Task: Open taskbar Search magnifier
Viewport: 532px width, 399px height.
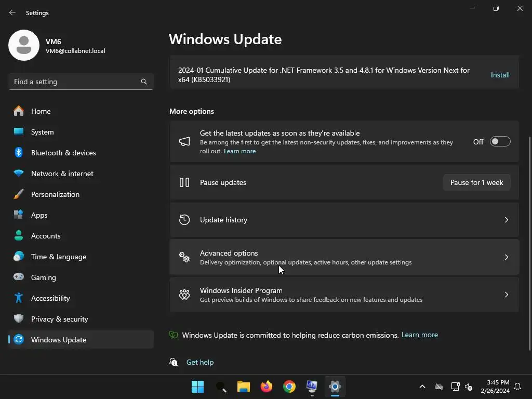Action: point(221,387)
